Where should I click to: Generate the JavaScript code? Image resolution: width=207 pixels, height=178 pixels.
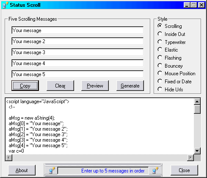point(130,85)
